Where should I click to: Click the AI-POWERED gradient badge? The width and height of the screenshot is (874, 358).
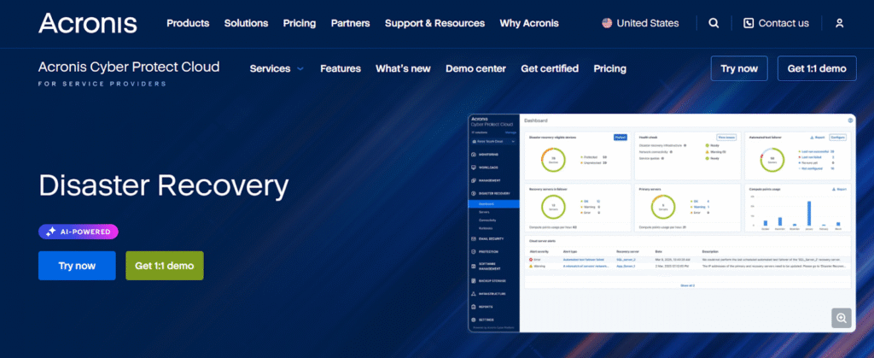79,231
